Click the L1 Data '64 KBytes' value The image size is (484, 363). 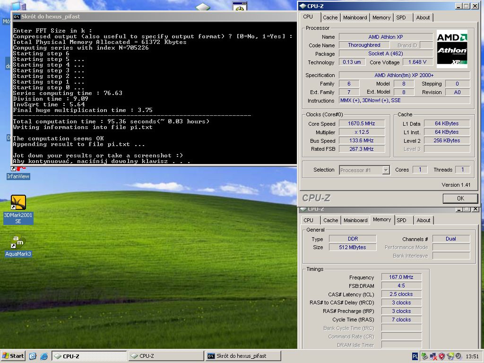[x=447, y=123]
